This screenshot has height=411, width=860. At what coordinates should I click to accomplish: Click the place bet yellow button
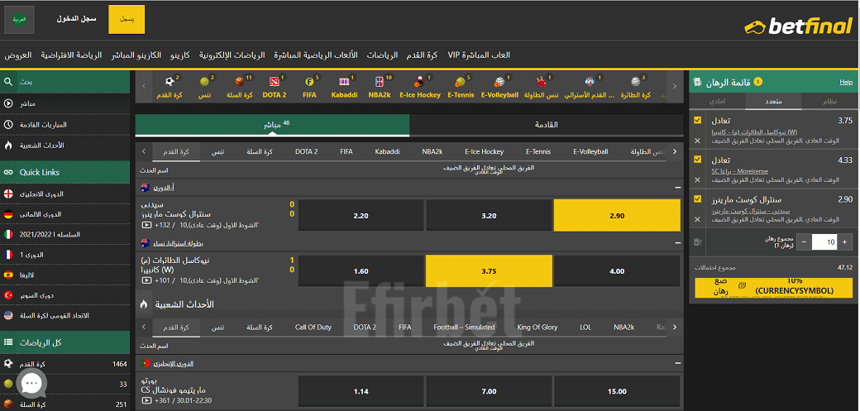tap(773, 288)
